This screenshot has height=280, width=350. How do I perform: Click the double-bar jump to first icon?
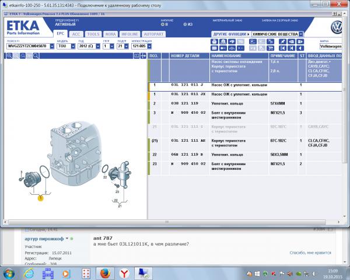pyautogui.click(x=282, y=48)
